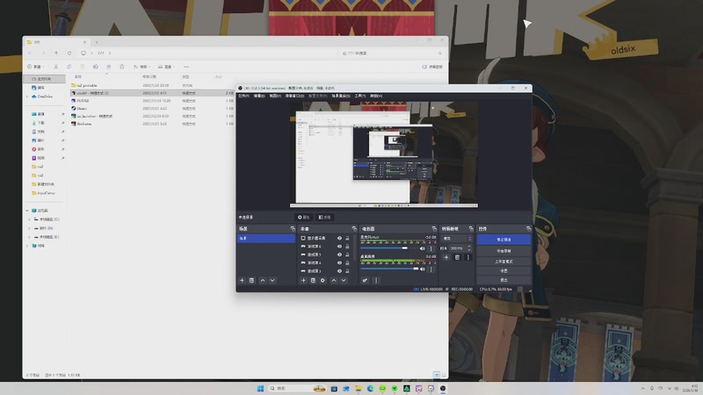
Task: Open Audio Mixer bottom options menu dots
Action: pos(376,280)
